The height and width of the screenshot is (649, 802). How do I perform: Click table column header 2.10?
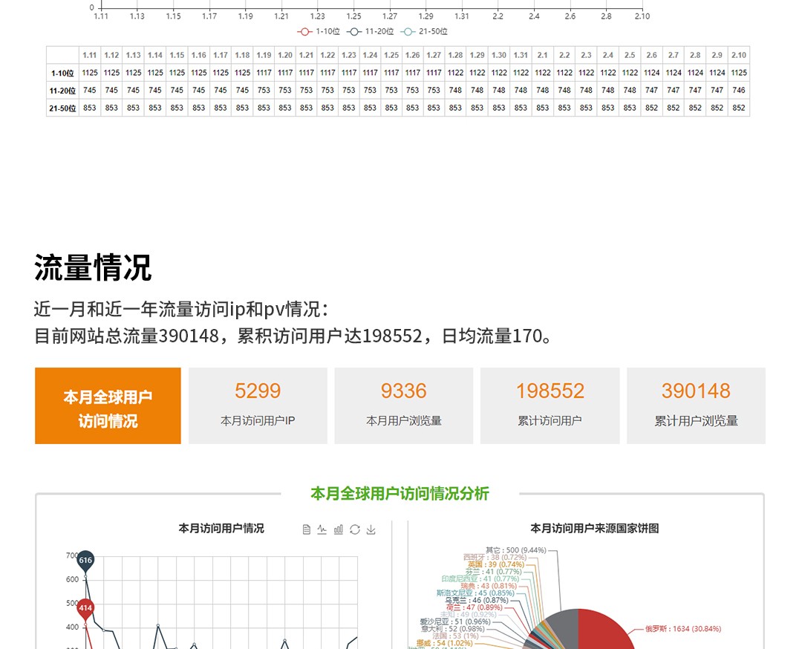pos(739,55)
